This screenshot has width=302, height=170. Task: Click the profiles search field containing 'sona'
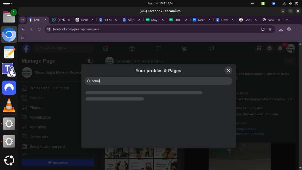158,81
